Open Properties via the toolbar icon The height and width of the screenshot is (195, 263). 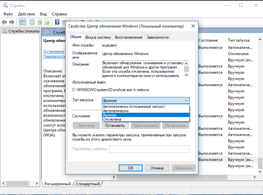tap(32, 22)
